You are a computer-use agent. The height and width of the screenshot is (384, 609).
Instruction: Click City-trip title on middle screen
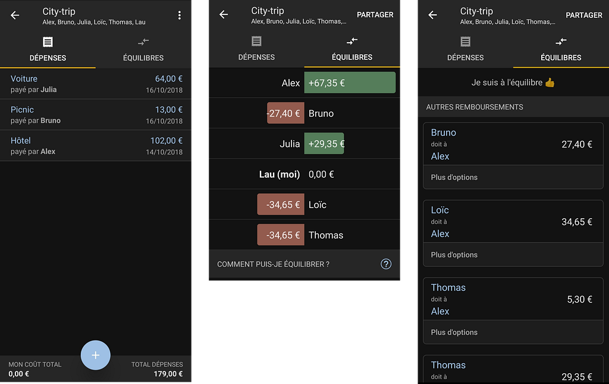point(268,11)
